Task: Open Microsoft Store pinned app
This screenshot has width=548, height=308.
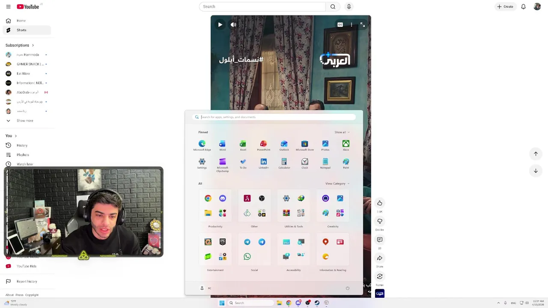Action: (305, 145)
